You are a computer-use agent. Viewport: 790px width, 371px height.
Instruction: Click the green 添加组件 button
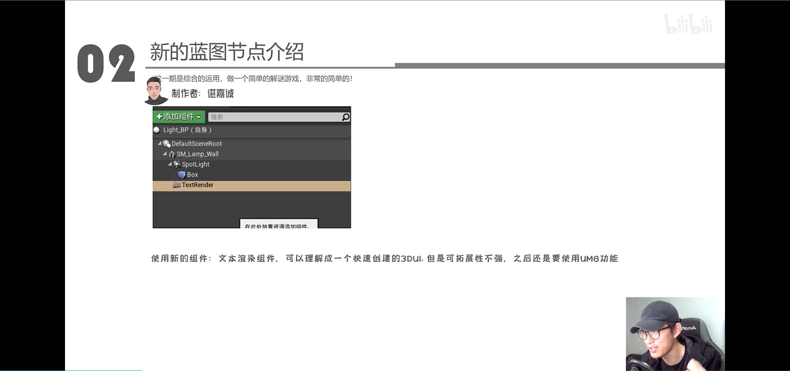click(178, 117)
